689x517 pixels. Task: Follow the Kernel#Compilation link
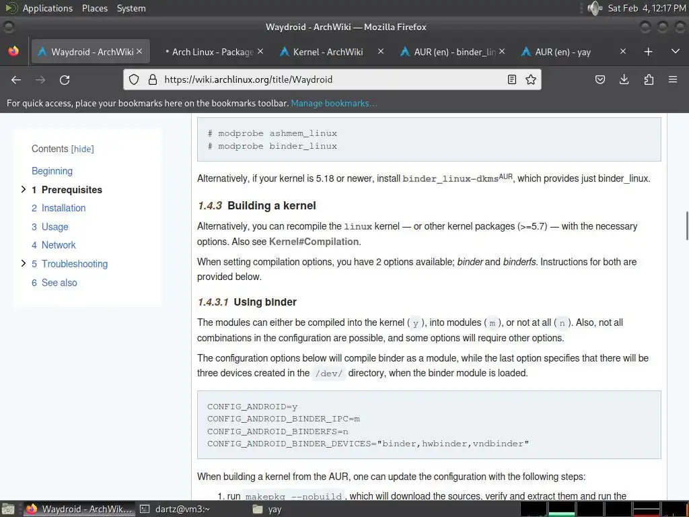click(314, 242)
